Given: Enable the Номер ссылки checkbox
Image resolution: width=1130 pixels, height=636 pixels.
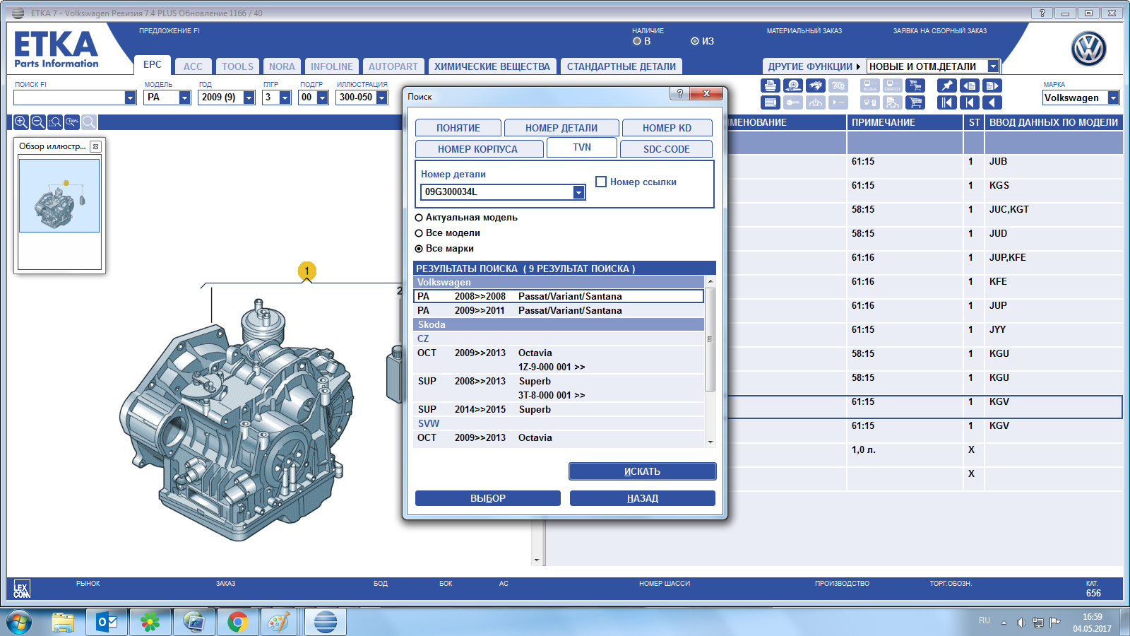Looking at the screenshot, I should point(601,182).
